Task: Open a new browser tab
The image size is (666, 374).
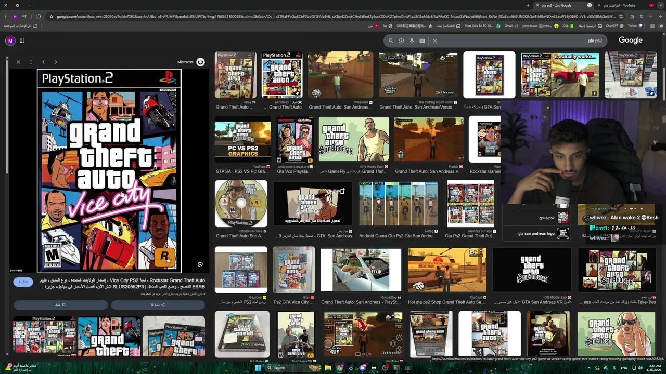Action: [528, 5]
